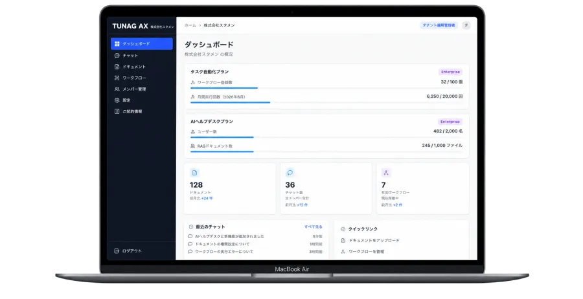583x299 pixels.
Task: Click the RAGドキュメント数 progress bar
Action: click(326, 151)
